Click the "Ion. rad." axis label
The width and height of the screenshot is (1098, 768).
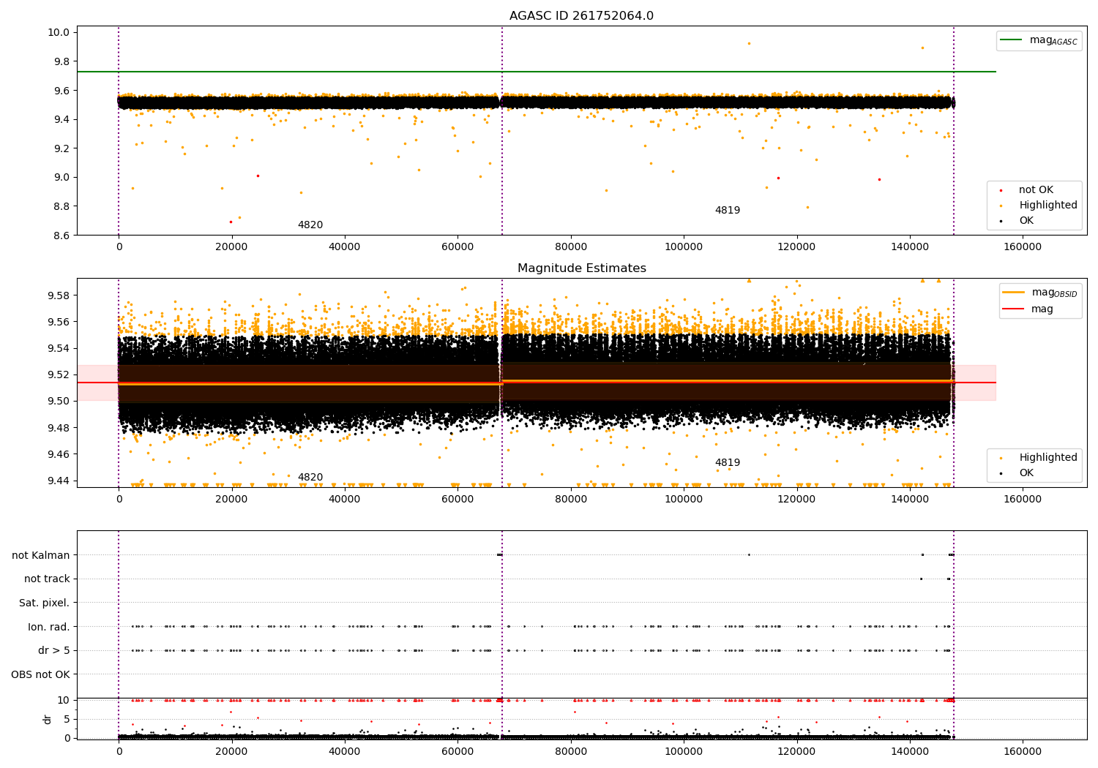(x=49, y=627)
